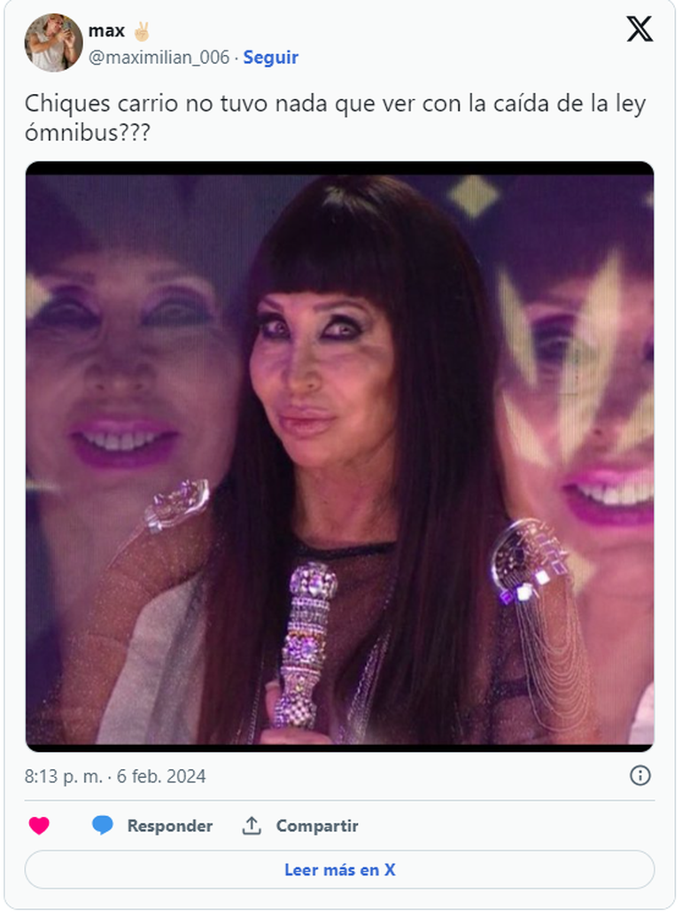Click the X logo in the tweet header
The height and width of the screenshot is (916, 682).
[639, 28]
